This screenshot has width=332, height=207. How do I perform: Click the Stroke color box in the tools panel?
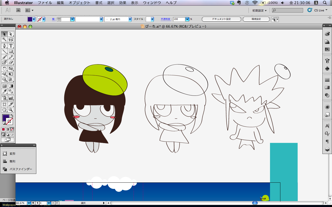click(x=10, y=121)
